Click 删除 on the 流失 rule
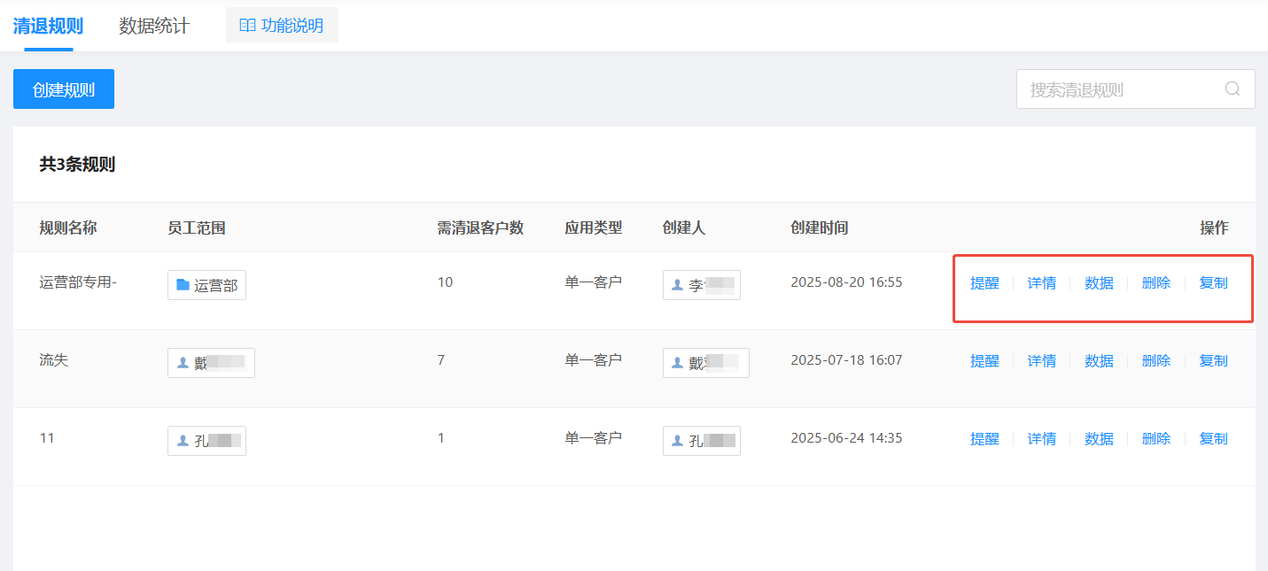Viewport: 1268px width, 571px height. tap(1156, 361)
